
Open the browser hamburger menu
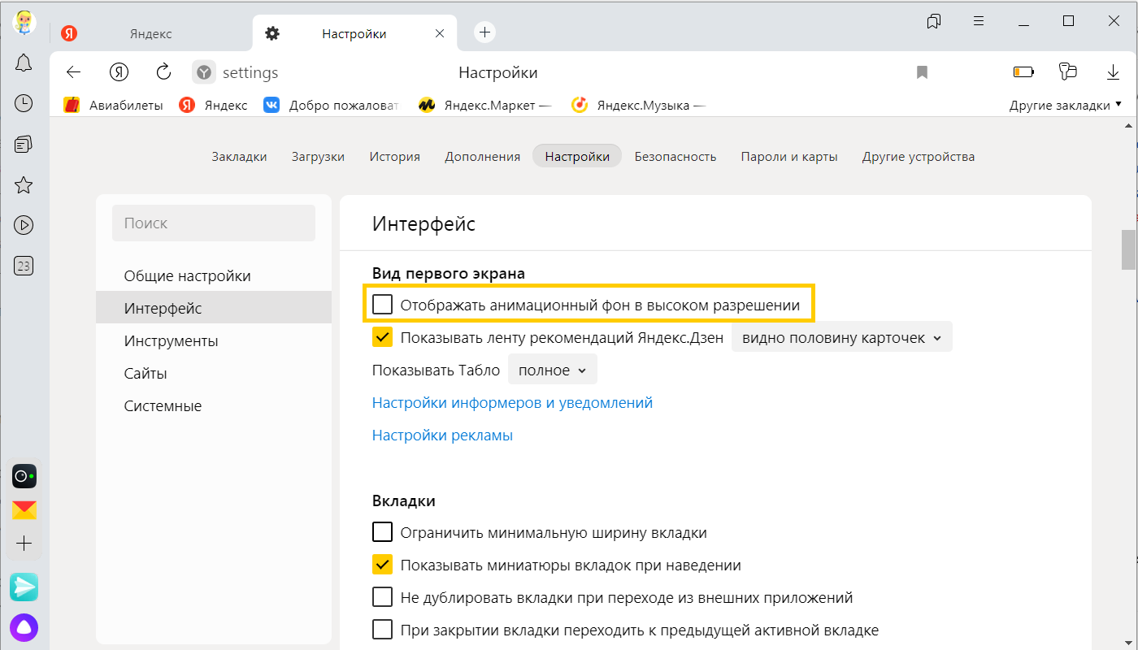click(x=979, y=21)
